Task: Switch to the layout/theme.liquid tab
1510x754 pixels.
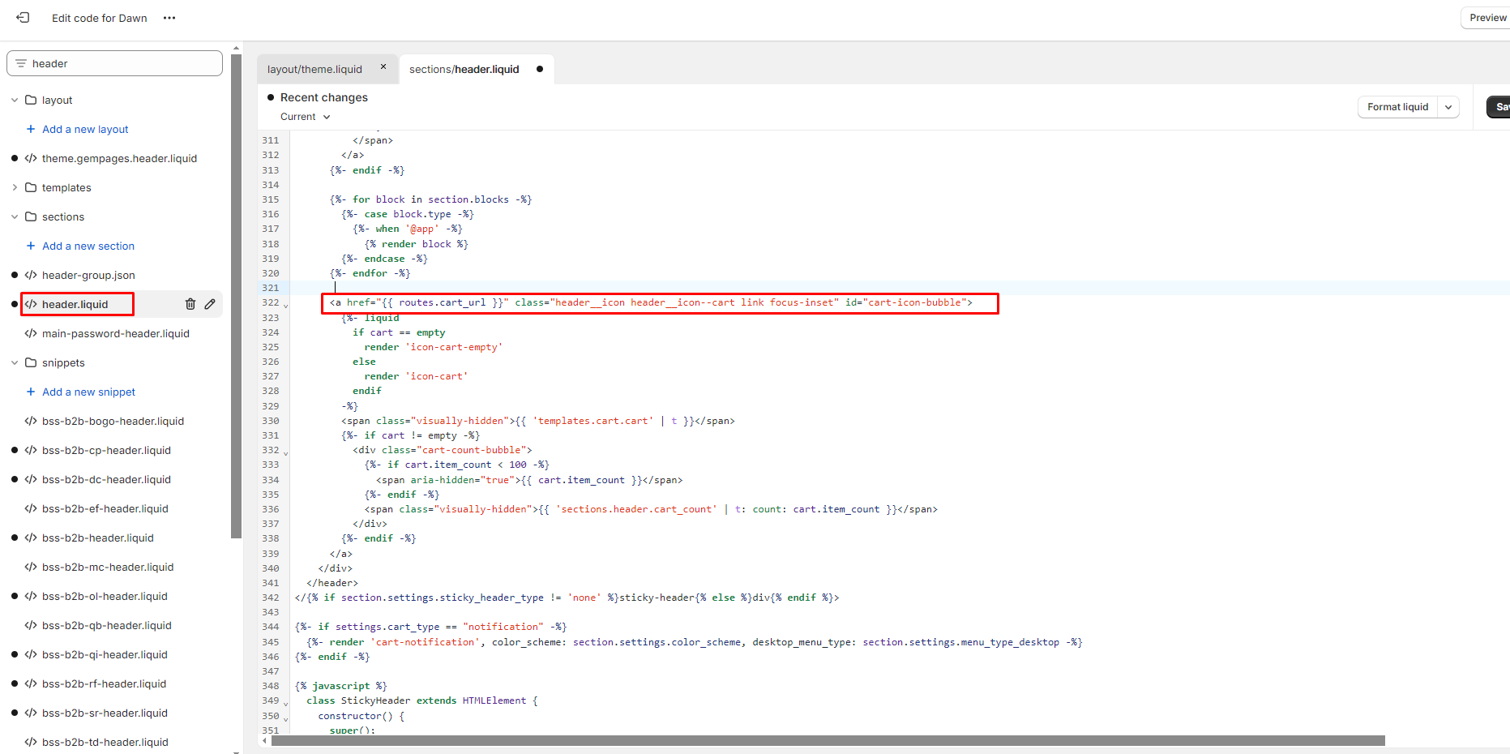Action: click(314, 69)
